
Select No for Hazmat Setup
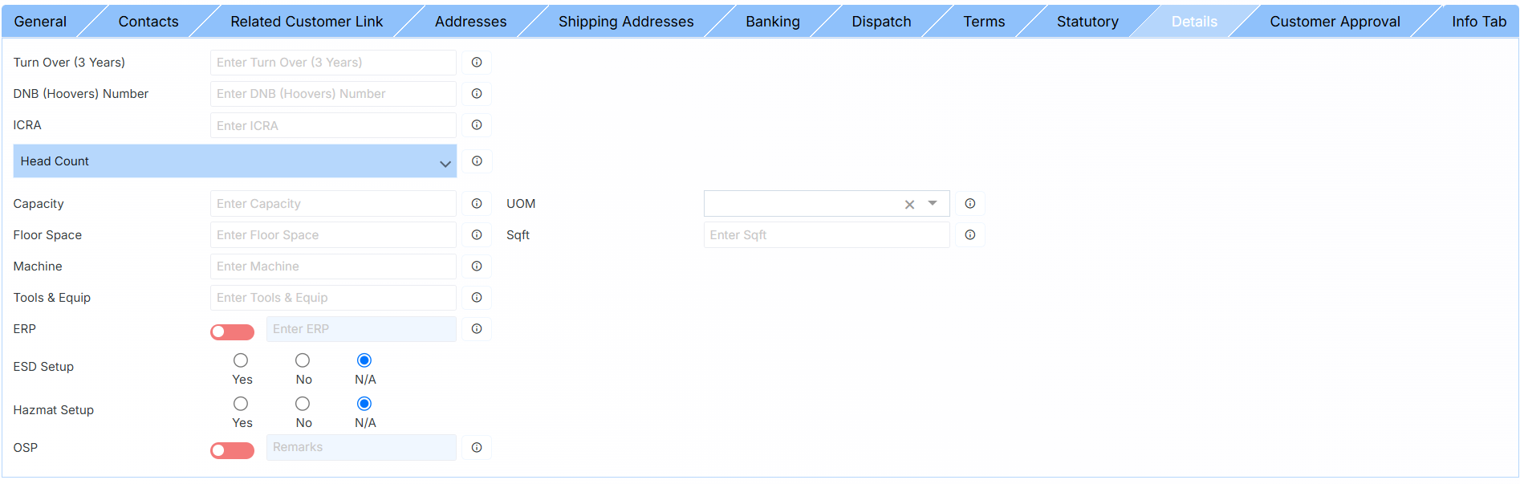click(303, 404)
